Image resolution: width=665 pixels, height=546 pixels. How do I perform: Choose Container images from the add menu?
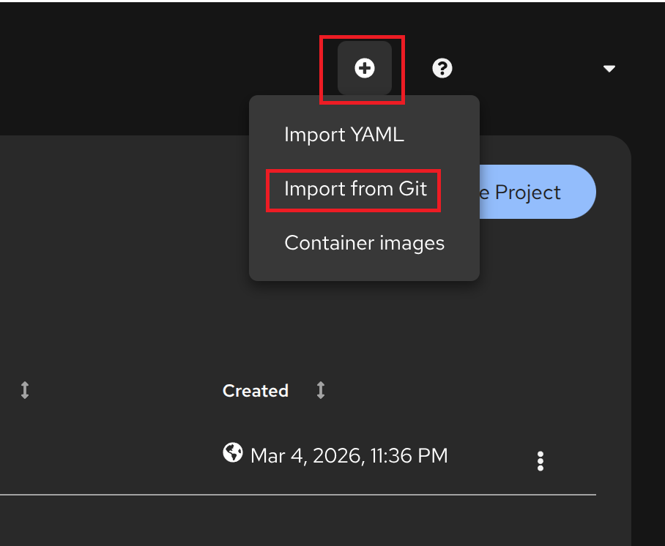coord(364,242)
